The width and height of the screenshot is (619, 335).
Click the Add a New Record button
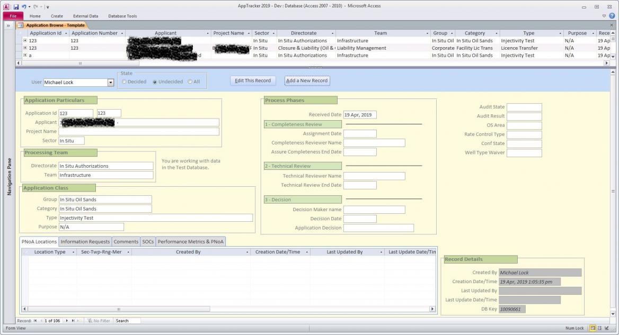[307, 81]
